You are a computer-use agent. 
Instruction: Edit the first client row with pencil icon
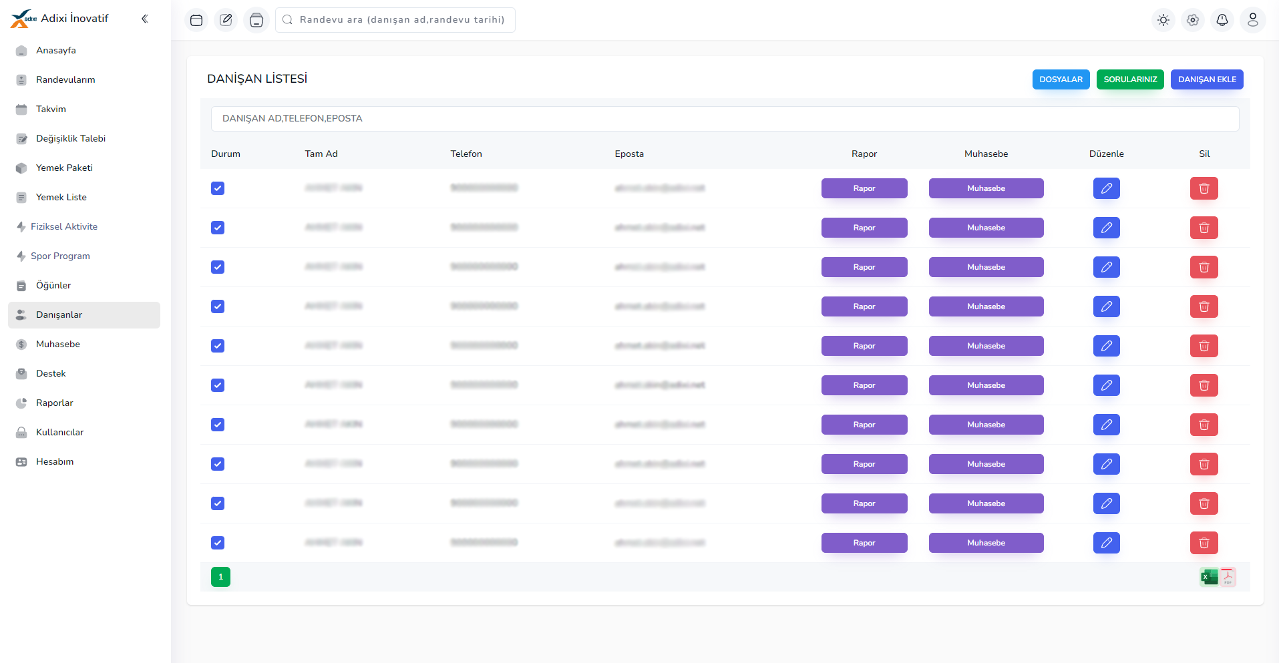(1107, 188)
